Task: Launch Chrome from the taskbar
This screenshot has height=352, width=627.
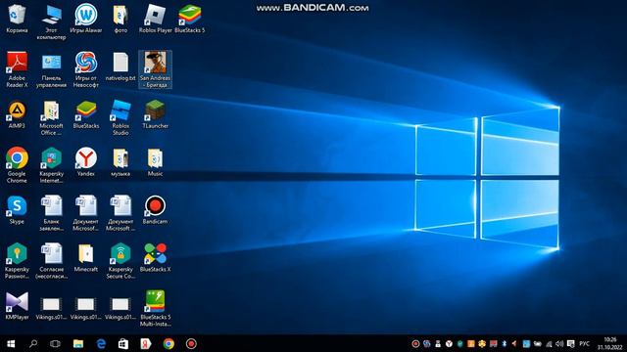Action: pyautogui.click(x=169, y=343)
